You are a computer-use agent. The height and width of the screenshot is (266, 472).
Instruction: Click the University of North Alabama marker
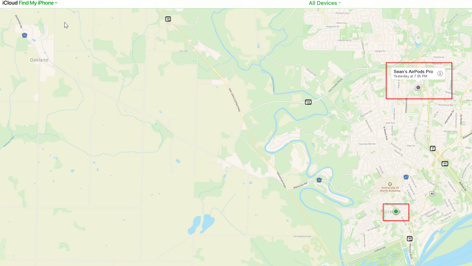pyautogui.click(x=390, y=184)
